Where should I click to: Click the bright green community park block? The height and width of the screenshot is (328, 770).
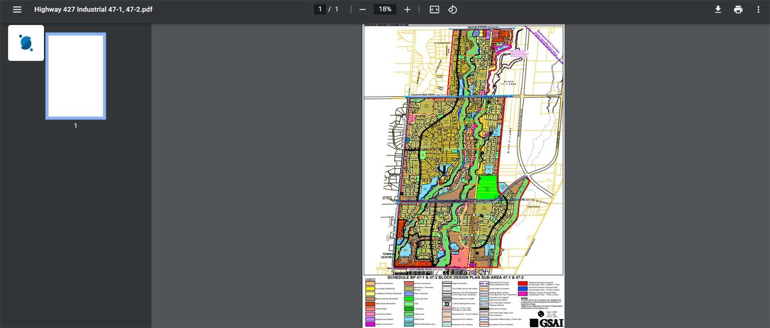point(488,187)
